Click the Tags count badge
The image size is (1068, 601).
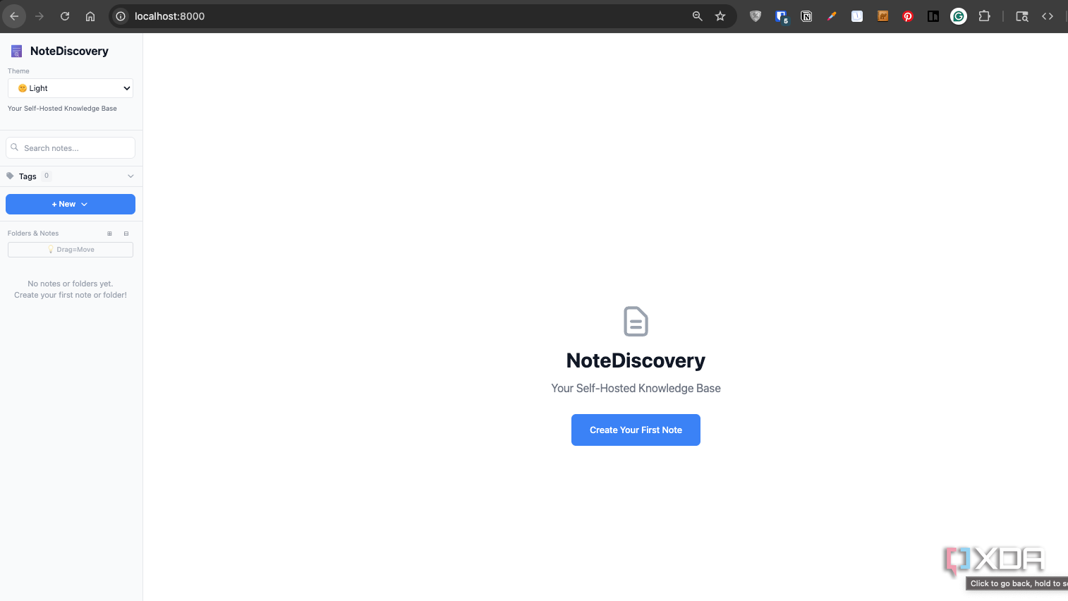point(47,176)
